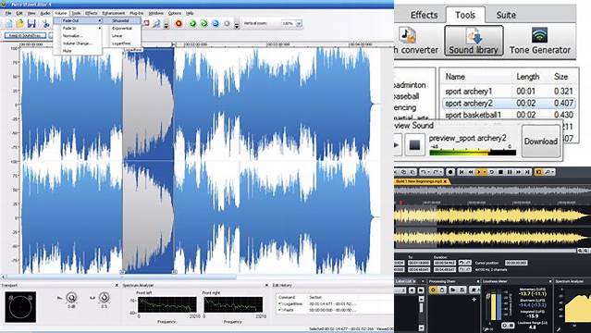The width and height of the screenshot is (591, 333).
Task: Open the Plug-ins menu
Action: point(137,13)
